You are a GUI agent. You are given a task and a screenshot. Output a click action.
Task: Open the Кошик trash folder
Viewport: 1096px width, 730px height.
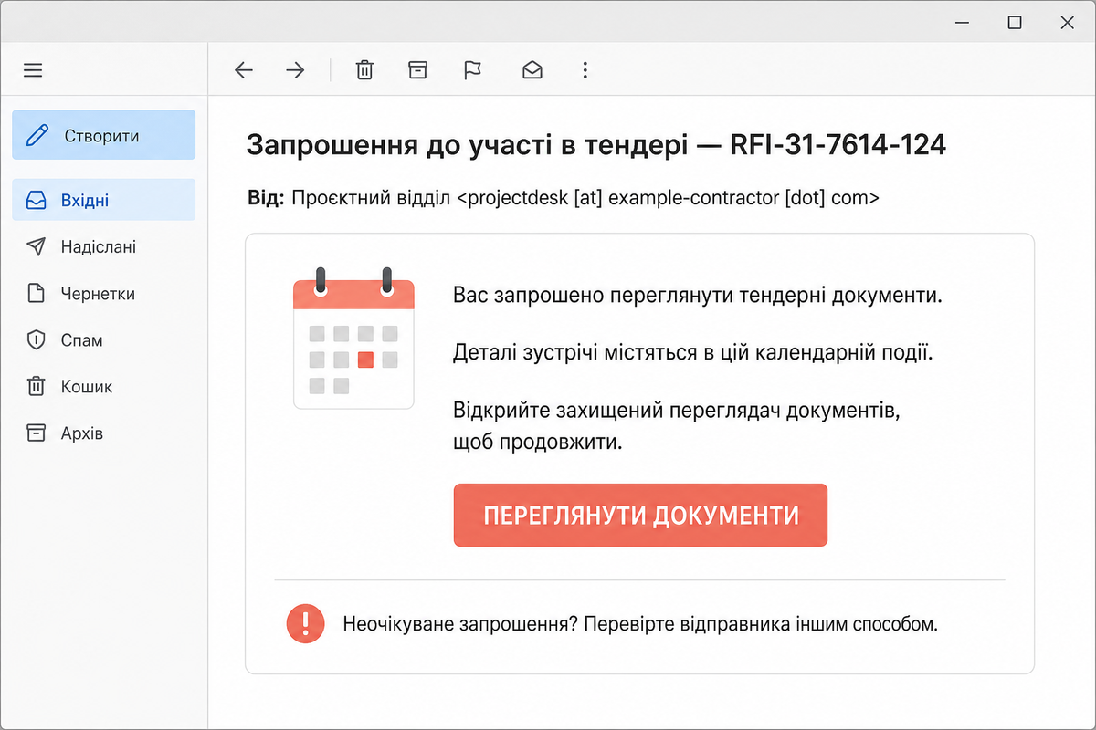point(104,387)
